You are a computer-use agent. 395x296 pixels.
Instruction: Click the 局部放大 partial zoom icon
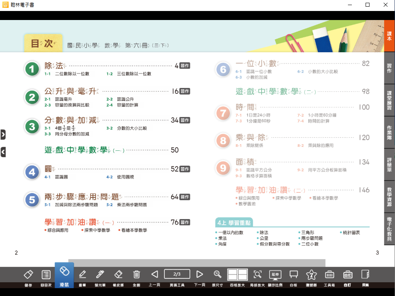[257, 275]
